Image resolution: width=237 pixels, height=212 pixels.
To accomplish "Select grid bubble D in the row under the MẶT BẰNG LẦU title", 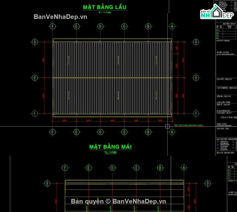I will 100,26.
